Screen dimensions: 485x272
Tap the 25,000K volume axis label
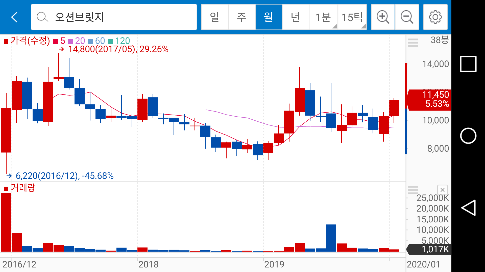433,198
